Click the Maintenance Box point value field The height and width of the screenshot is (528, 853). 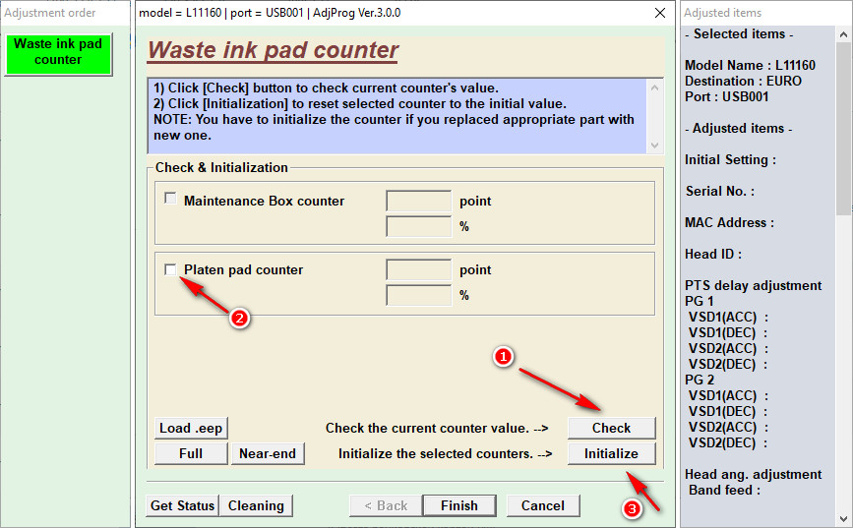click(x=418, y=202)
